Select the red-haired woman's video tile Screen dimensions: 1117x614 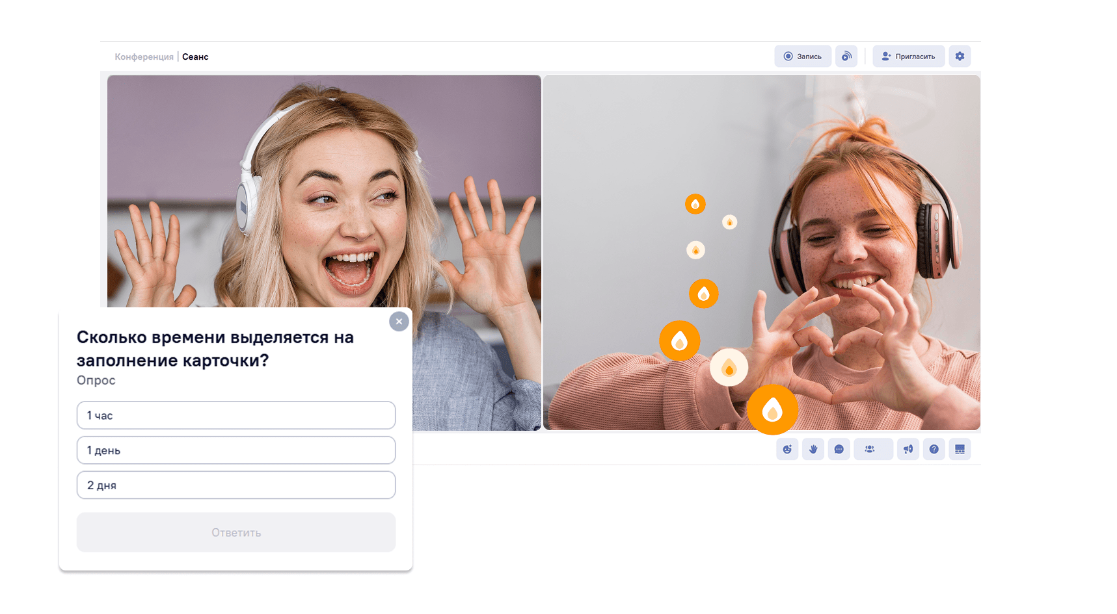(x=762, y=252)
